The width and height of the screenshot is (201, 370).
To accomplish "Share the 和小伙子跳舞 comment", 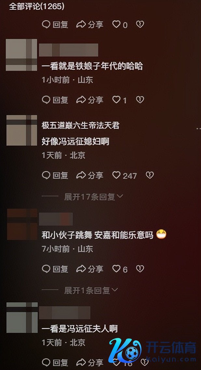I will 90,269.
